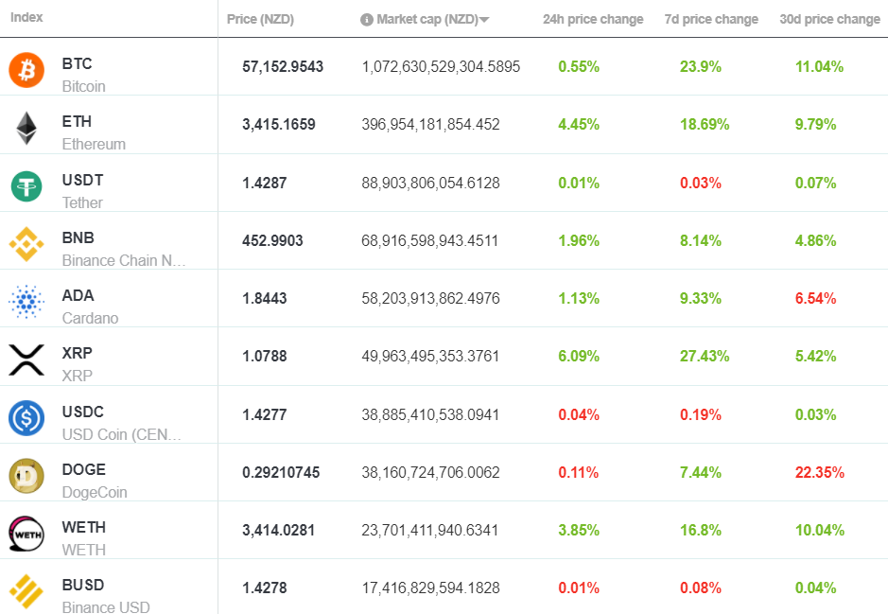888x614 pixels.
Task: Open the ETH ticker link
Action: tap(77, 121)
